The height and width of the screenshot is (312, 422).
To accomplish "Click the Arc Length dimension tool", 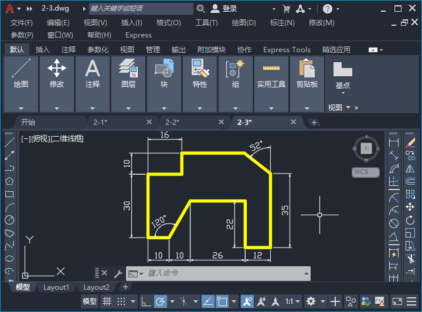I will [x=394, y=168].
